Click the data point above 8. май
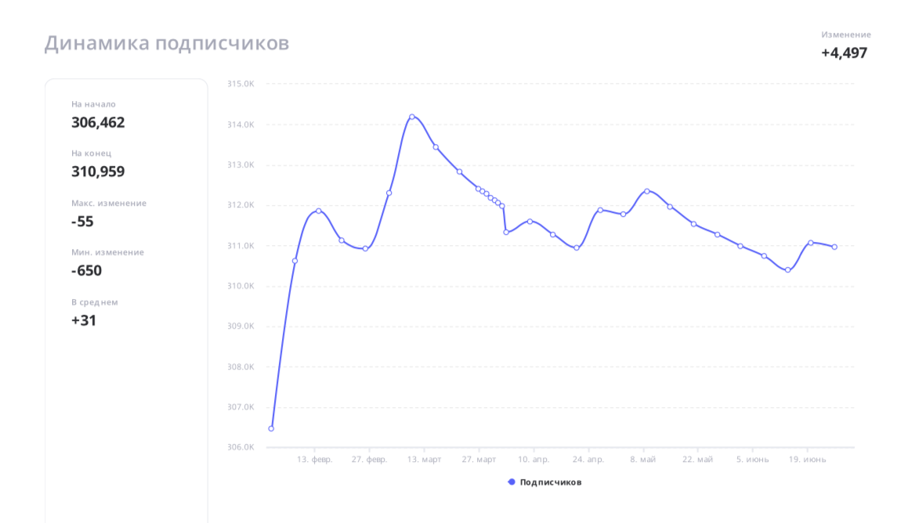This screenshot has width=915, height=523. tap(646, 191)
